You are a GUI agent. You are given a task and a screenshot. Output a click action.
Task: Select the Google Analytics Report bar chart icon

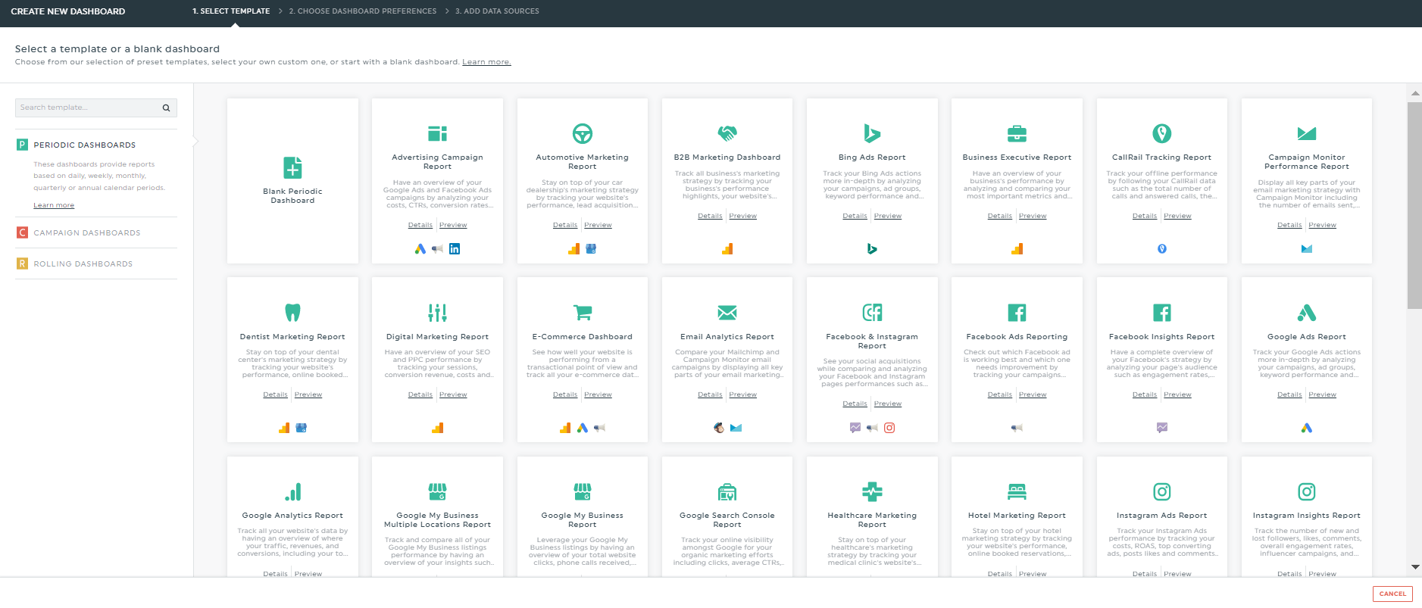292,491
